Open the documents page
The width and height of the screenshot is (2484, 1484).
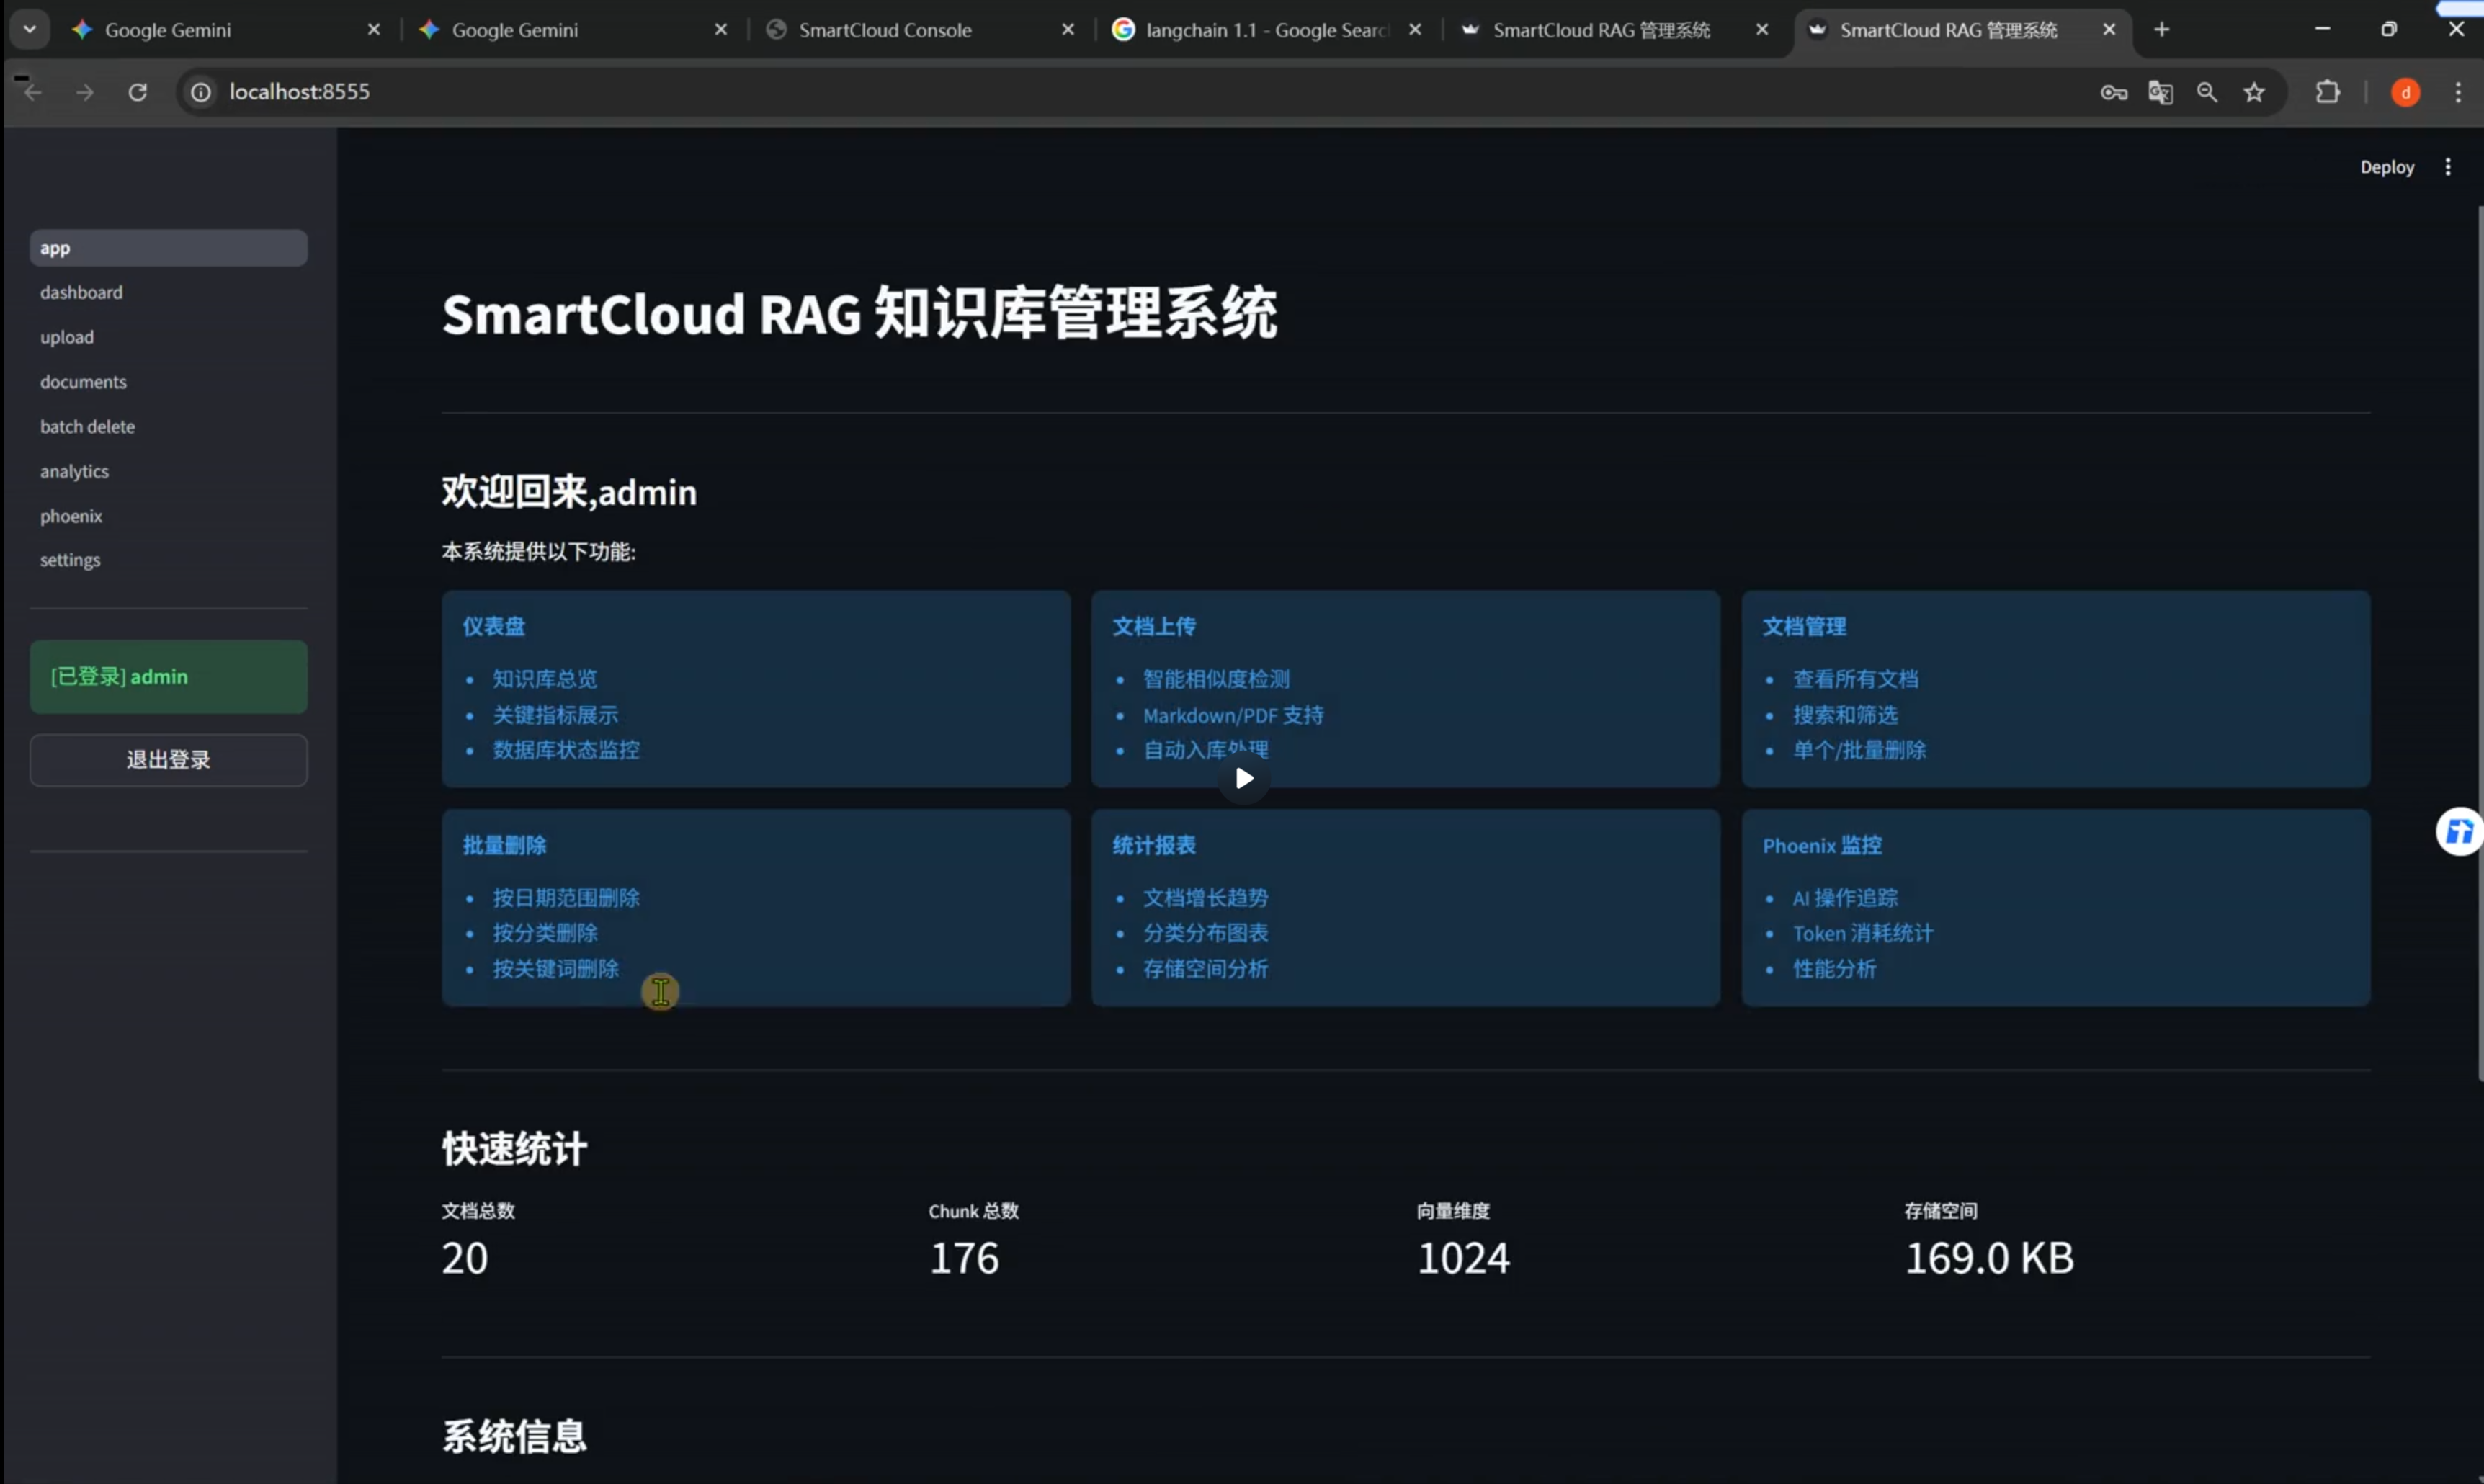tap(168, 382)
